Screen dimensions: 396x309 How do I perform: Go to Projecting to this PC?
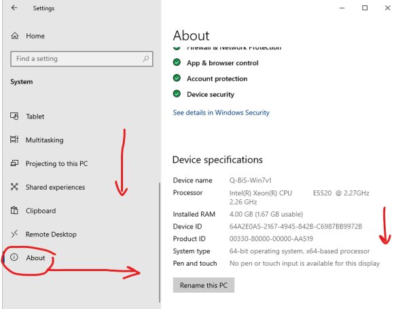pos(56,163)
